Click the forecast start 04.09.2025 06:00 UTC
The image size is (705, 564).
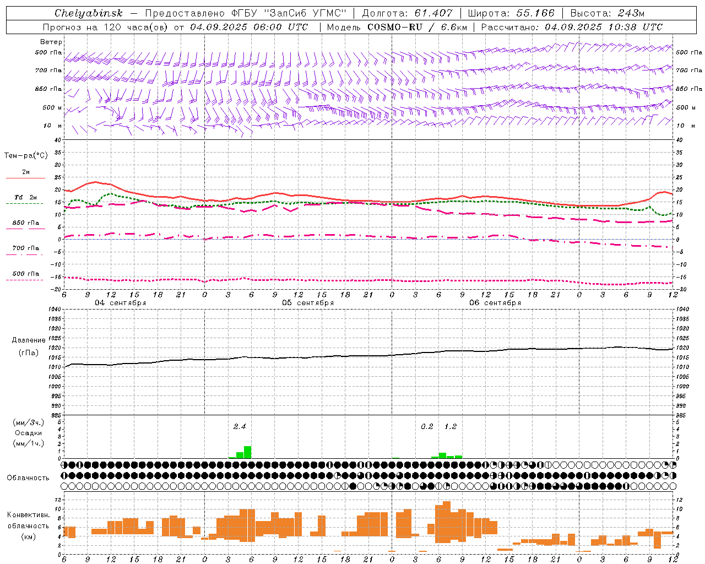[249, 27]
